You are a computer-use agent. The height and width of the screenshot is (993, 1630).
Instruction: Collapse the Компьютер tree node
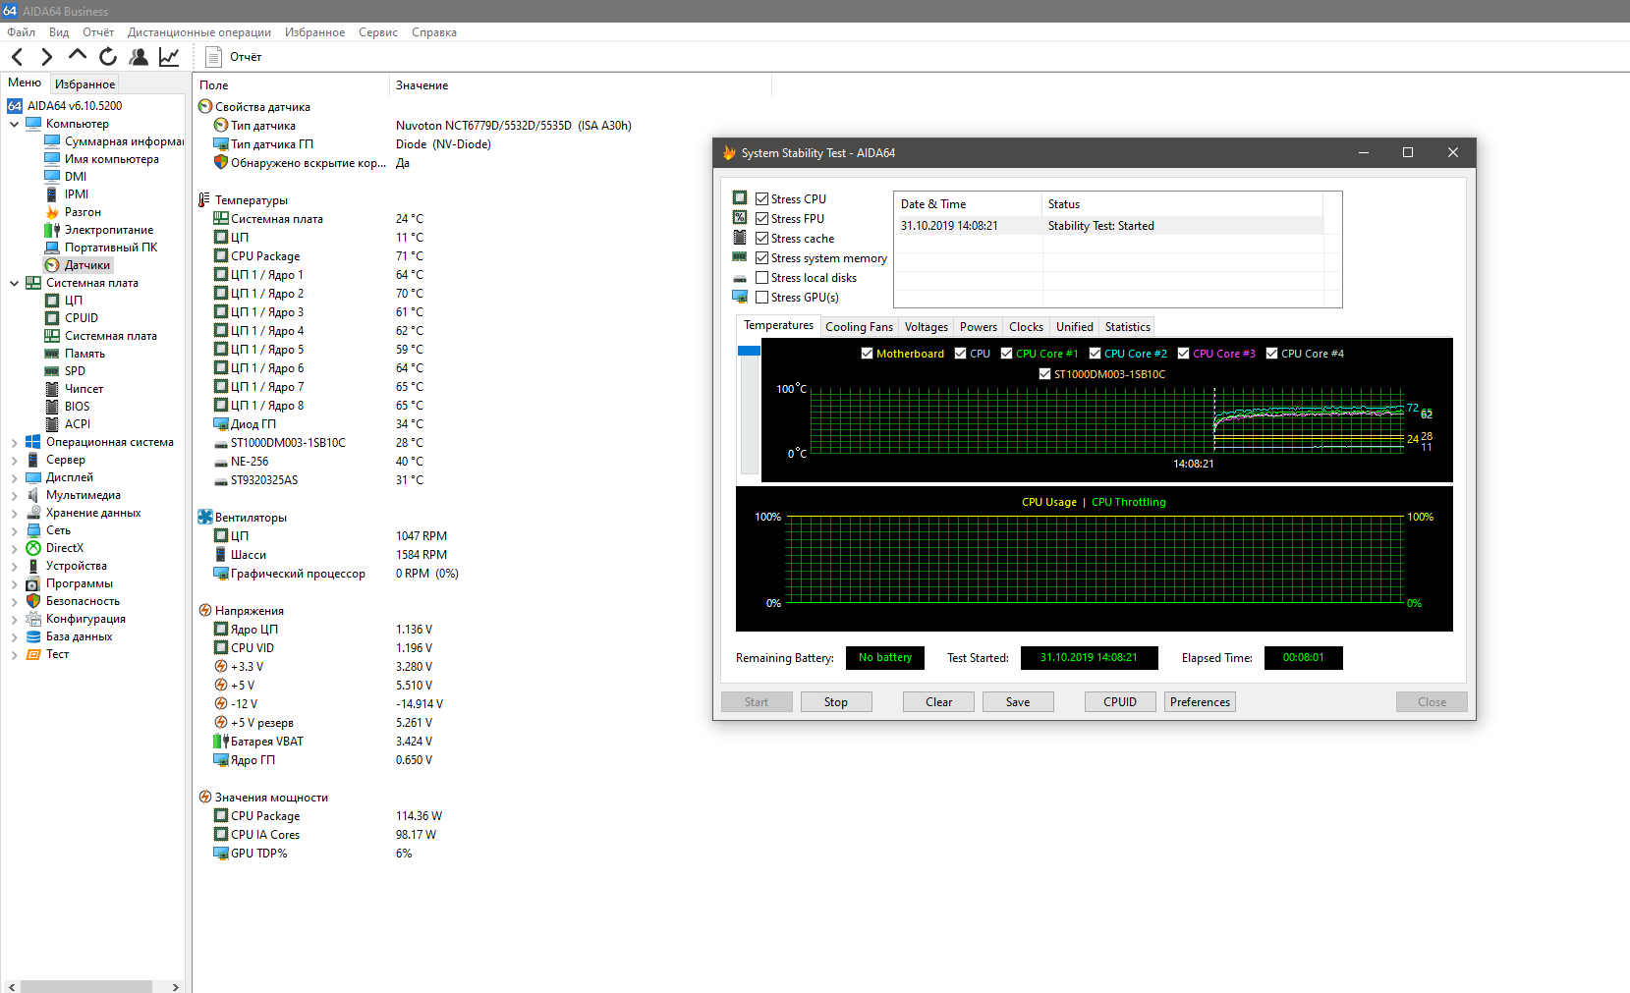click(x=14, y=124)
